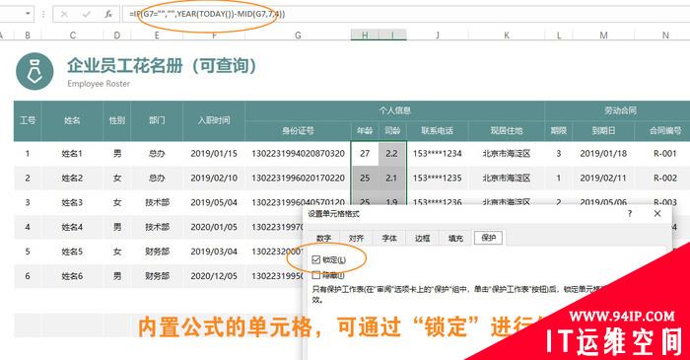Screen dimensions: 690x360
Task: Select ID cell 130223199402087​0320
Action: tap(298, 154)
